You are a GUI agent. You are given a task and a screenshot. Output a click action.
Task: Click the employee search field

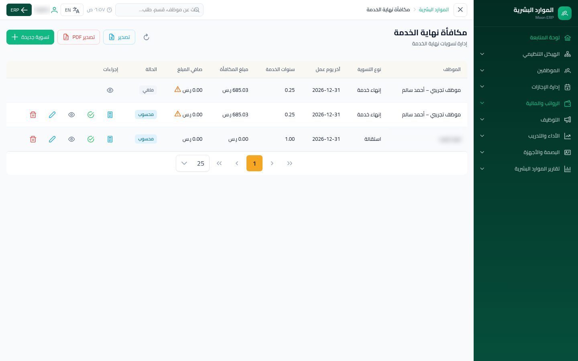tap(159, 10)
